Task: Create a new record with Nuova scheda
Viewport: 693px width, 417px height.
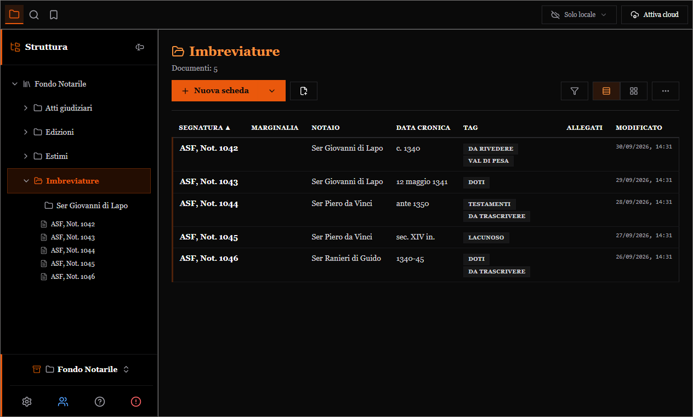Action: tap(215, 91)
